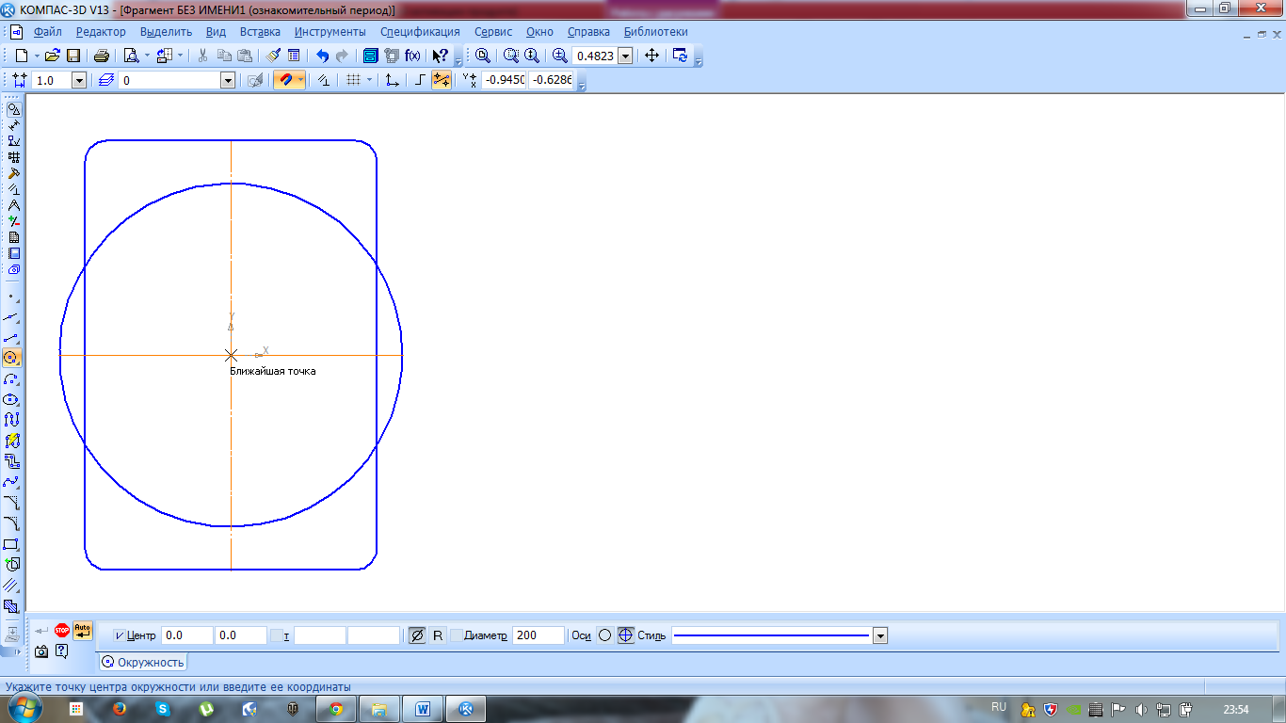Select the Point tool in left toolbar
1286x723 pixels.
12,296
